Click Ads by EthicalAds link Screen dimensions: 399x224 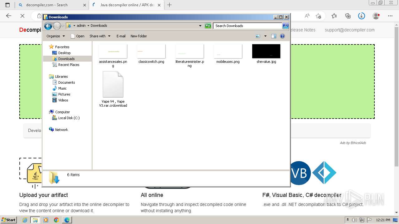[x=353, y=143]
